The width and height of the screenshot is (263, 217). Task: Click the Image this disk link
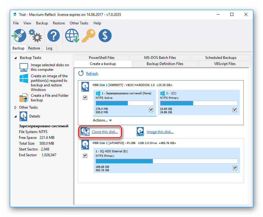(x=160, y=132)
